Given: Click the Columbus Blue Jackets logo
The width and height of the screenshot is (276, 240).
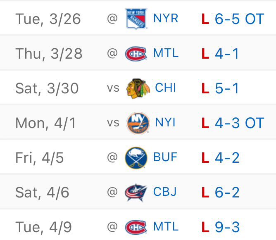Looking at the screenshot, I should pyautogui.click(x=136, y=192).
